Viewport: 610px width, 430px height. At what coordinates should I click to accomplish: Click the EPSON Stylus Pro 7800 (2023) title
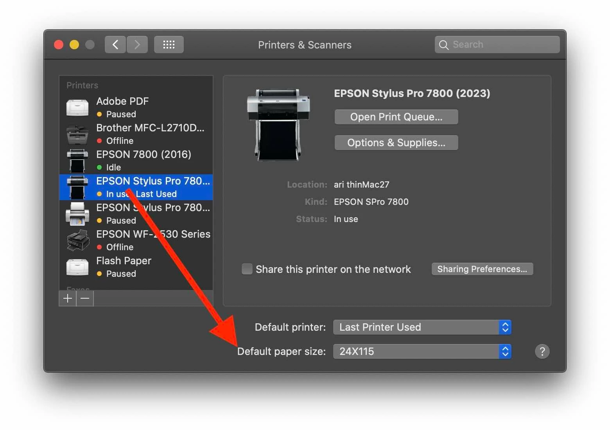pyautogui.click(x=412, y=93)
